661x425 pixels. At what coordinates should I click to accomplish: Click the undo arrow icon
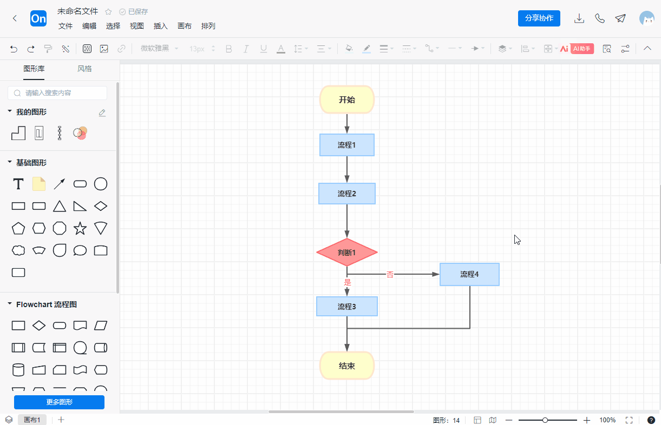(14, 49)
